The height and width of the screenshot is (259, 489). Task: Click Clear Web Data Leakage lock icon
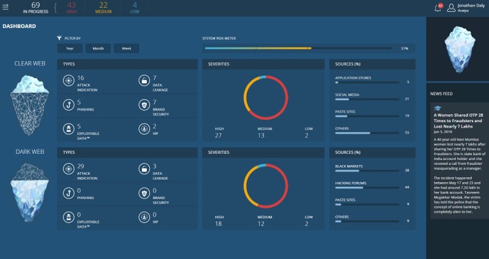pos(144,80)
